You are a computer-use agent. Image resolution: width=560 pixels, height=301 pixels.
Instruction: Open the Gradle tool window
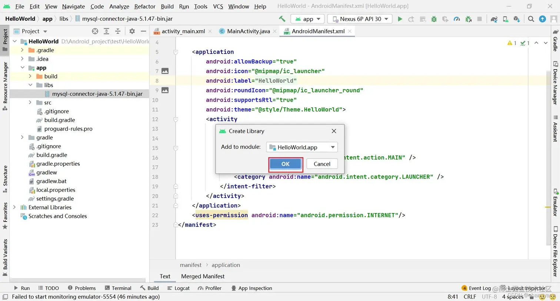coord(555,40)
